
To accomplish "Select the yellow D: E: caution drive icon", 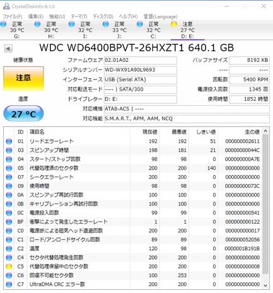I will [x=174, y=24].
